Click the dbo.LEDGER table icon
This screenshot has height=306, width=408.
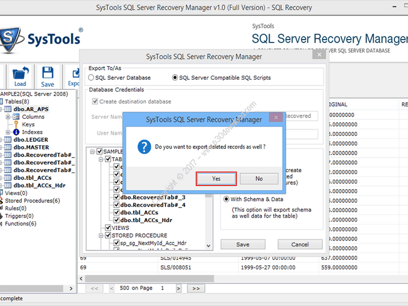coord(8,139)
